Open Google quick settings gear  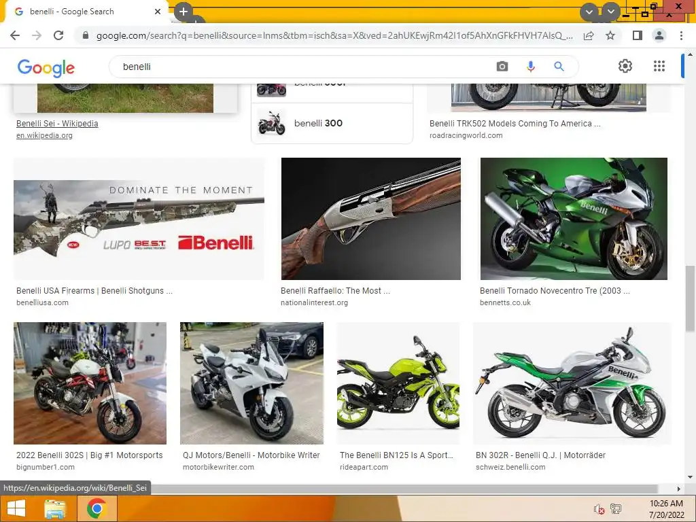tap(625, 66)
